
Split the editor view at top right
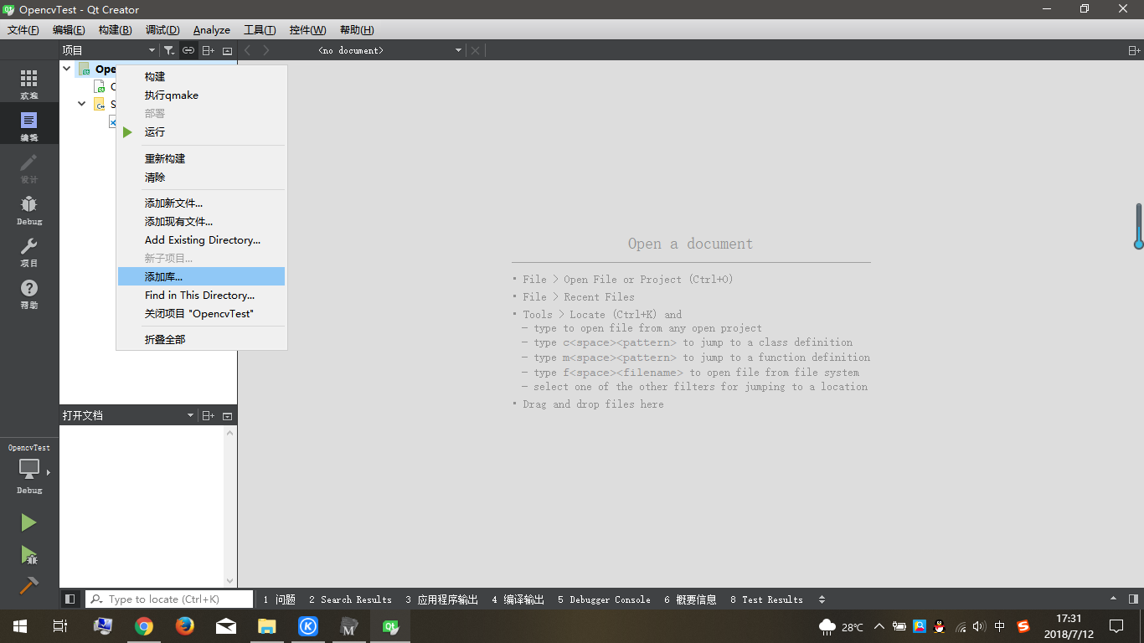pyautogui.click(x=1134, y=50)
